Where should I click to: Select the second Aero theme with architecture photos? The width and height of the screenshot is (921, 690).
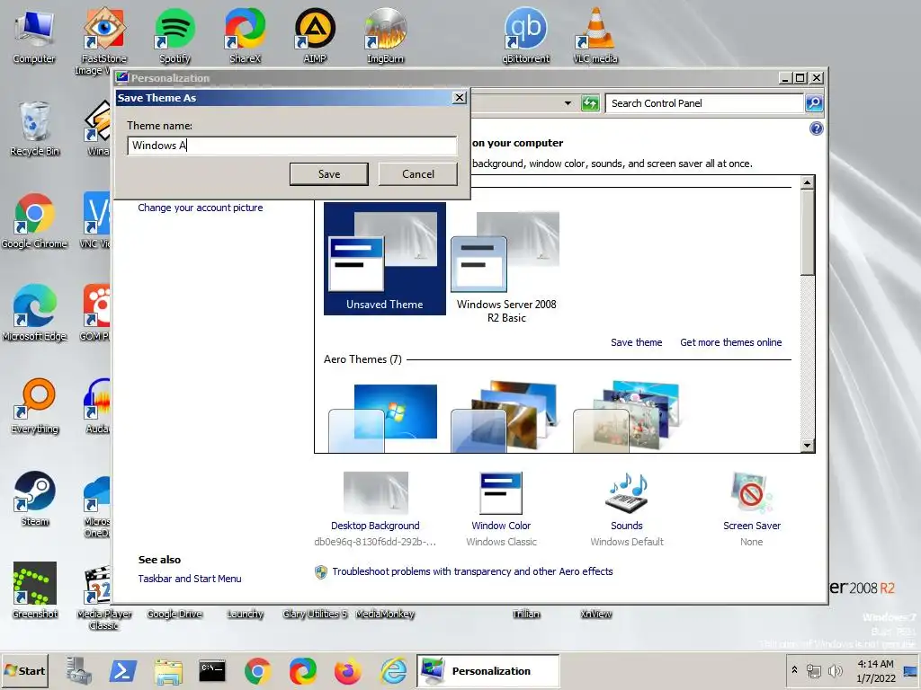(505, 416)
